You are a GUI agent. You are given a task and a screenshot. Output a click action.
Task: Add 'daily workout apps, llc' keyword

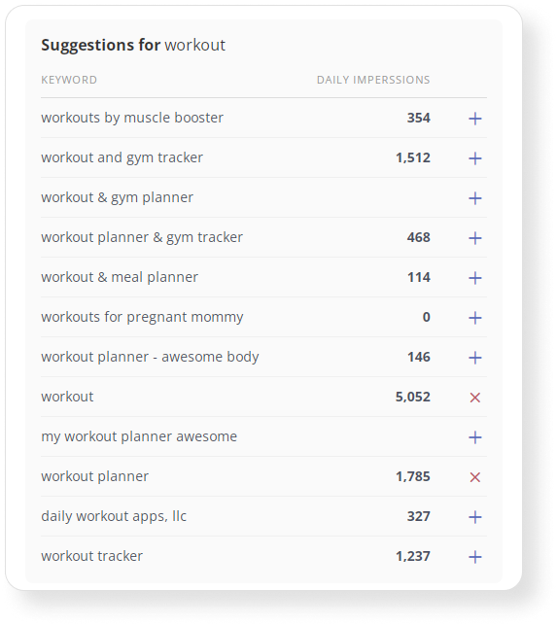(x=475, y=517)
